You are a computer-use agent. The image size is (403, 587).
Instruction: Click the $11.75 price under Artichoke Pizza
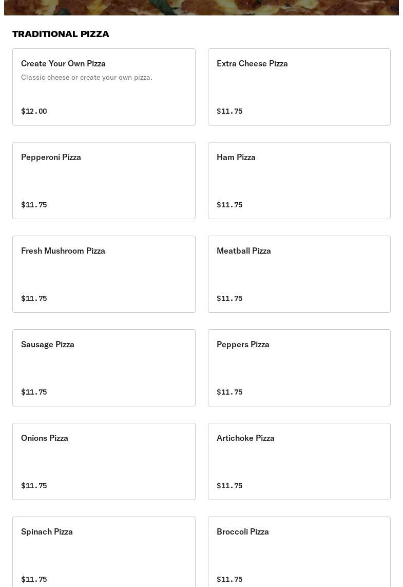click(229, 486)
